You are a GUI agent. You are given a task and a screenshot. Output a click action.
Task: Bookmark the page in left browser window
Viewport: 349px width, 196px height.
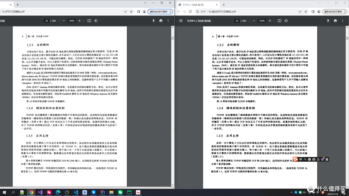click(x=131, y=12)
